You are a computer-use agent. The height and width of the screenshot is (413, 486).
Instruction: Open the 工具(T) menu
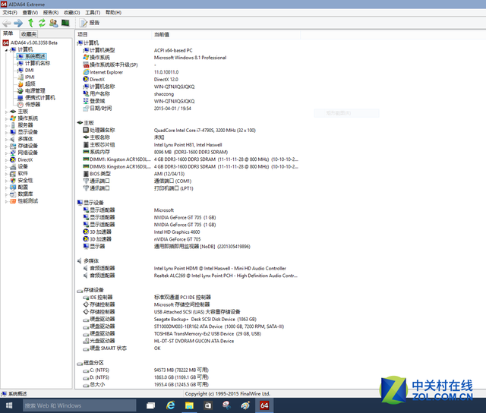coord(93,12)
